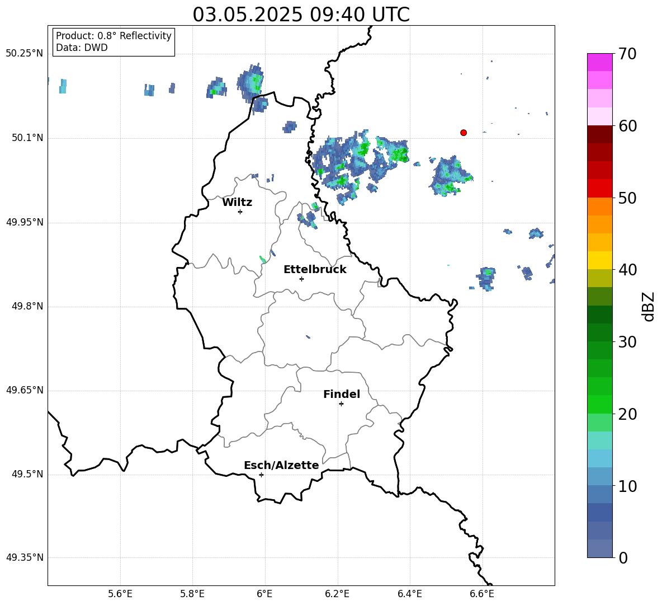
Task: Click the 50.1°N latitude label
Action: [x=27, y=138]
